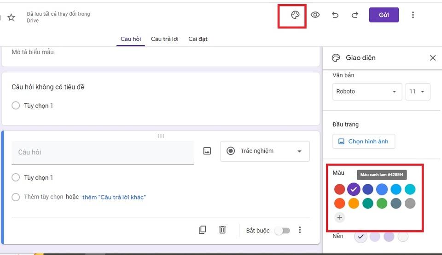Image resolution: width=442 pixels, height=255 pixels.
Task: Open the font size 11 dropdown
Action: 418,91
